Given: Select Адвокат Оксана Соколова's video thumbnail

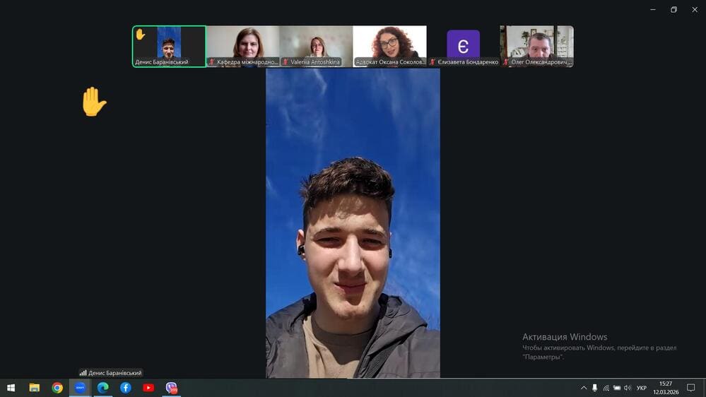Looking at the screenshot, I should click(389, 46).
